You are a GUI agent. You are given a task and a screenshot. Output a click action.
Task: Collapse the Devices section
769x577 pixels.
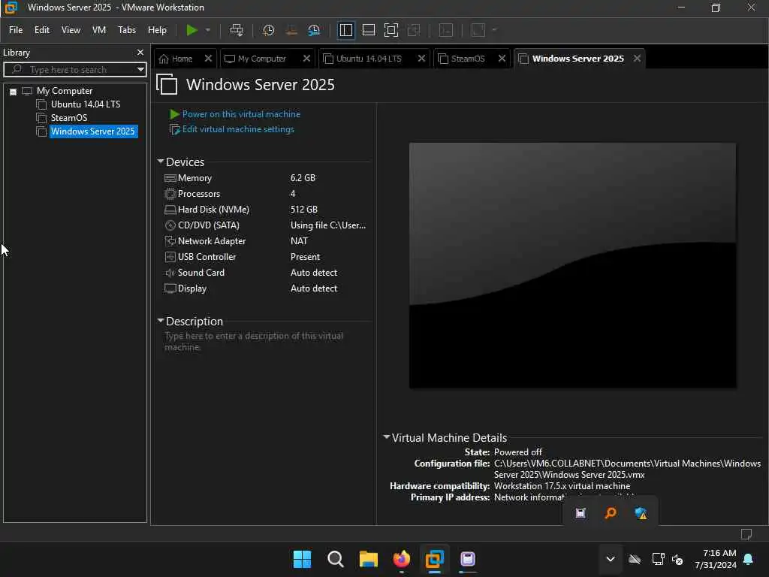click(x=160, y=162)
